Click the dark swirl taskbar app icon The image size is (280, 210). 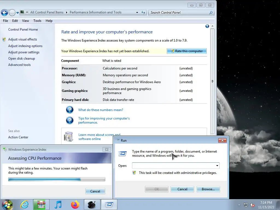pyautogui.click(x=92, y=205)
